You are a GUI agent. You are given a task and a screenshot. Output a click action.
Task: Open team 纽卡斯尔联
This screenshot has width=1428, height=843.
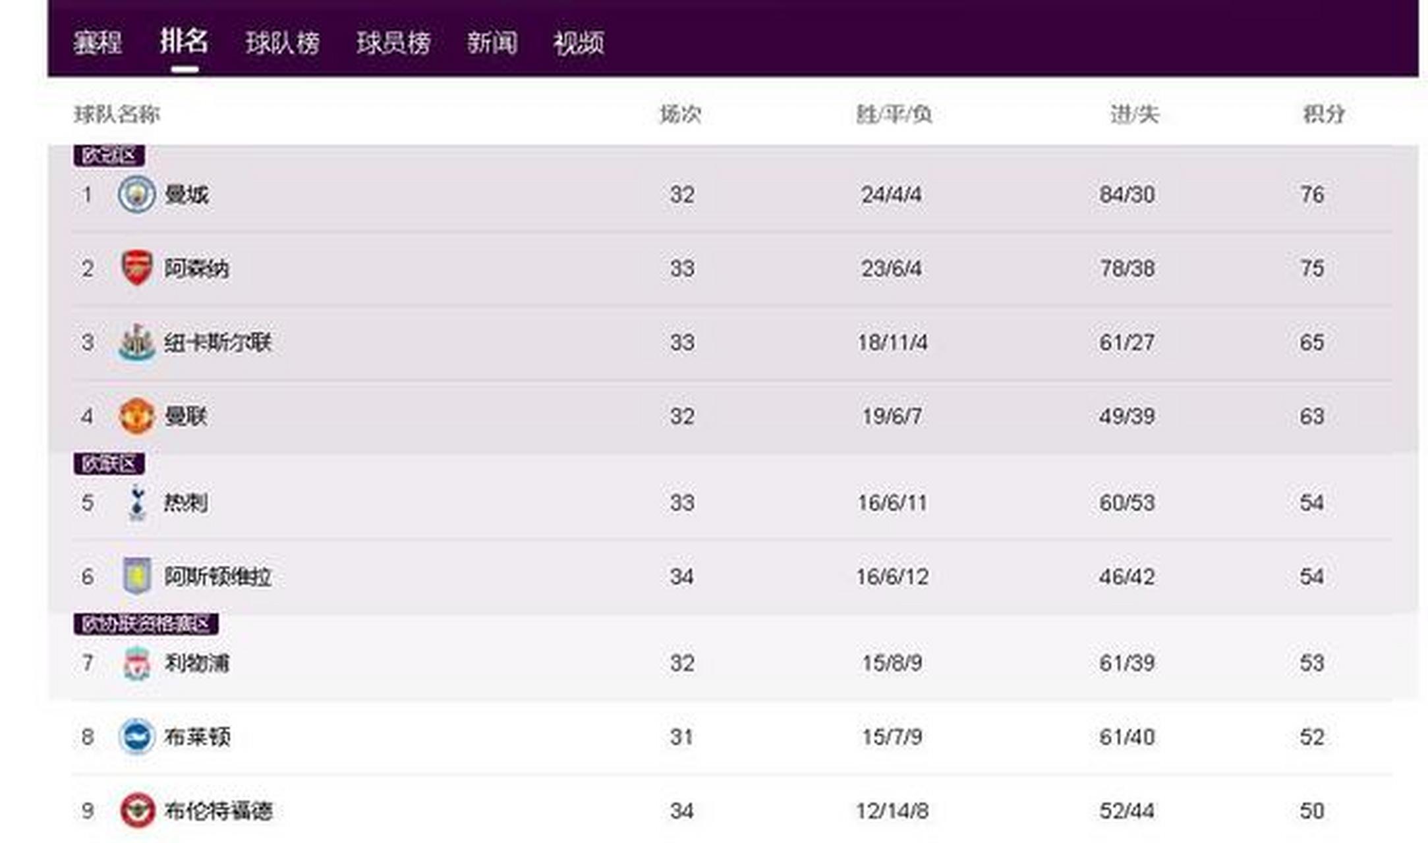(x=218, y=342)
